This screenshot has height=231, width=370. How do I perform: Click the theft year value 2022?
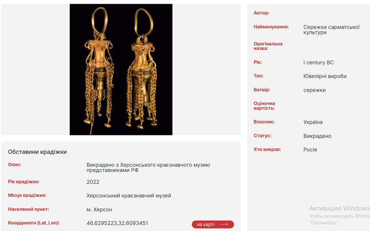click(x=92, y=182)
